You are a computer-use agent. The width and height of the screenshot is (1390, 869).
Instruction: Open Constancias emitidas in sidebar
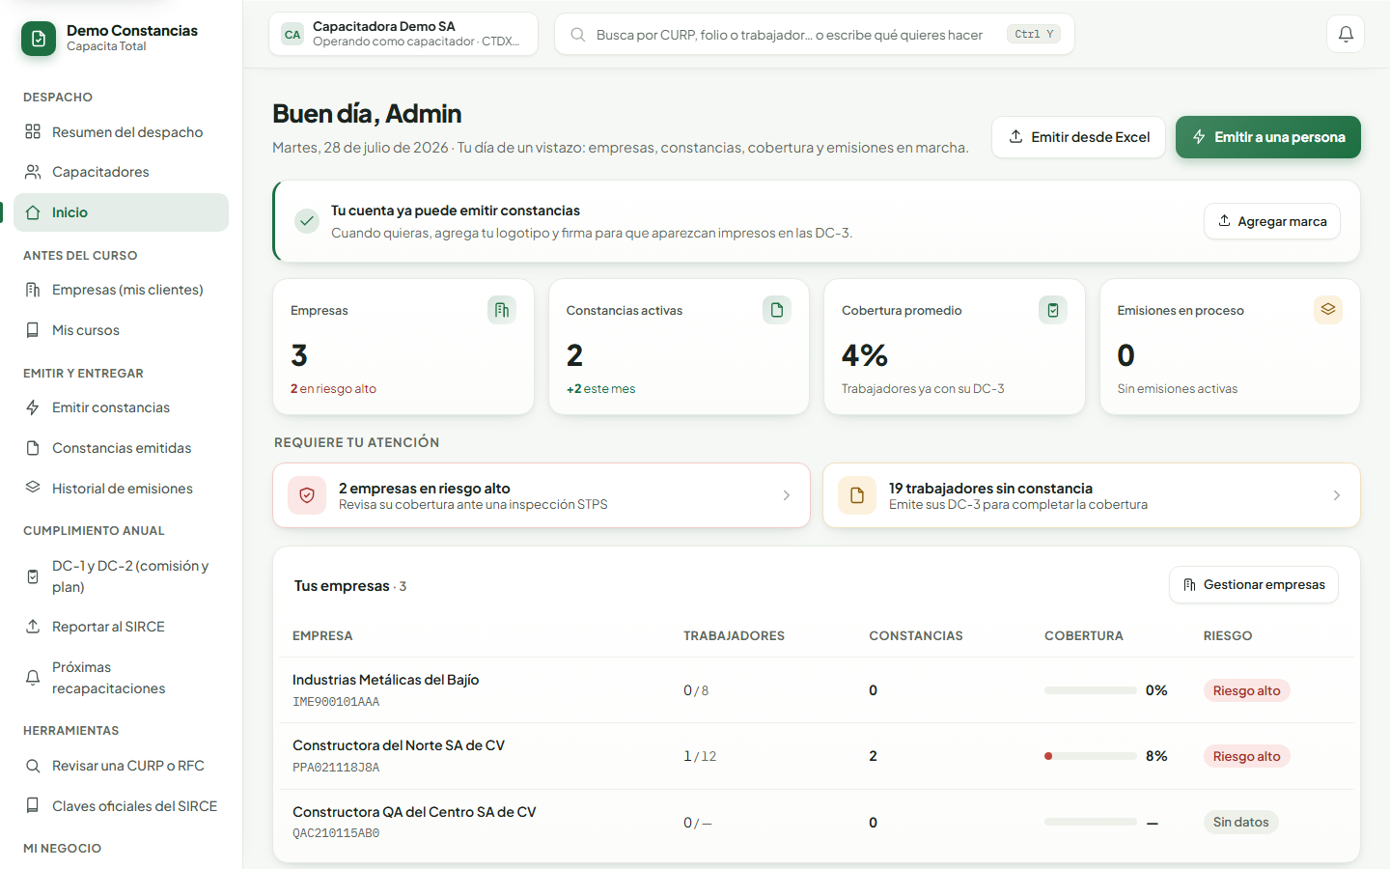[x=121, y=448]
